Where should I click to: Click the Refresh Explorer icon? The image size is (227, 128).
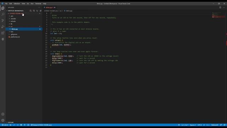coord(37,11)
